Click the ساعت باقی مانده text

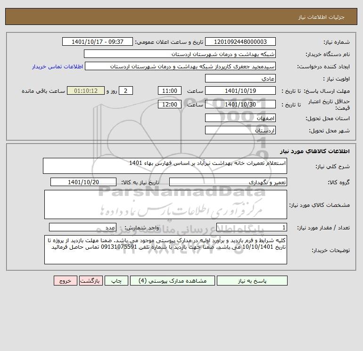(43, 91)
